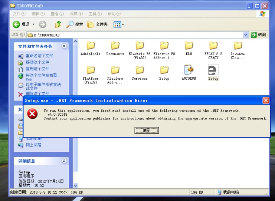The height and width of the screenshot is (201, 275).
Task: Collapse the 详细信息 panel
Action: [64, 161]
